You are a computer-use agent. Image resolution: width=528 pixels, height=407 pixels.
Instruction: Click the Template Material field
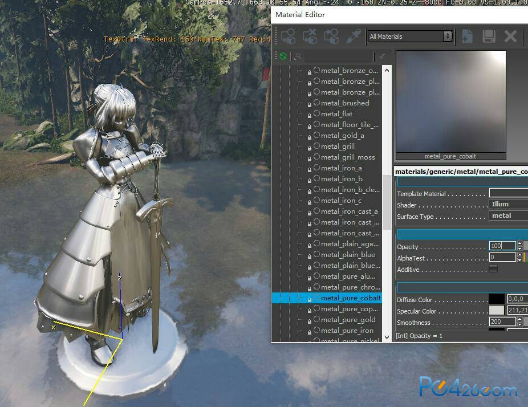point(509,193)
